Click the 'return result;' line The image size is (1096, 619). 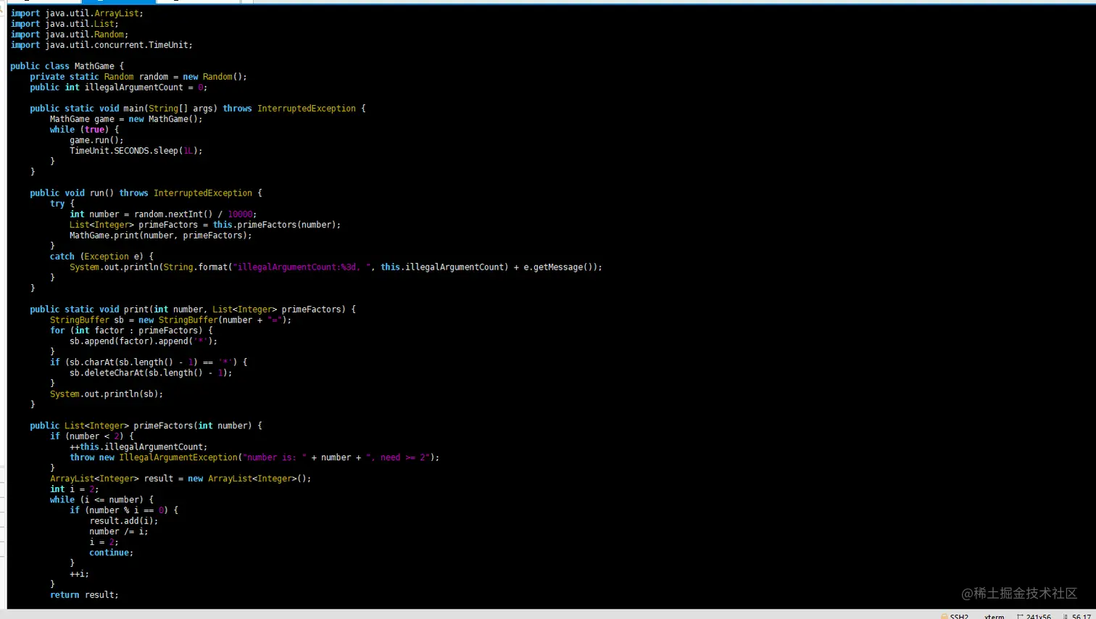[84, 595]
